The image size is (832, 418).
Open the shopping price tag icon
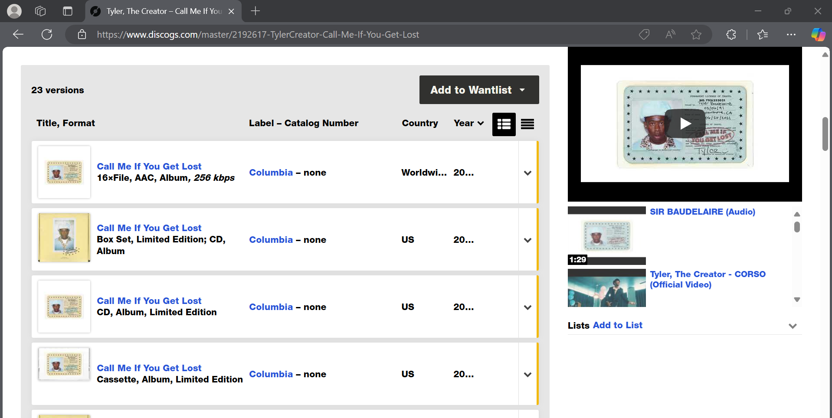(x=644, y=35)
